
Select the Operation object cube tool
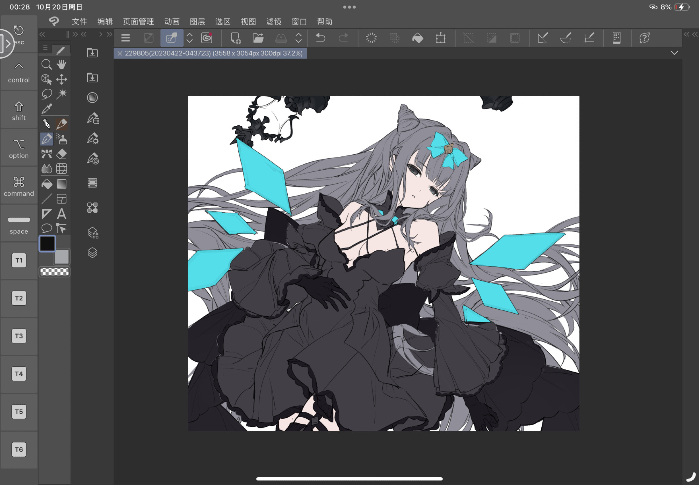tap(46, 79)
